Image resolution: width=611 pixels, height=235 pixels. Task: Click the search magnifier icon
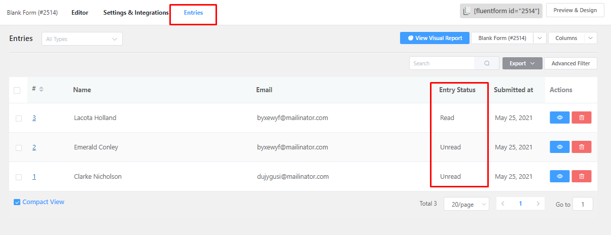point(487,63)
